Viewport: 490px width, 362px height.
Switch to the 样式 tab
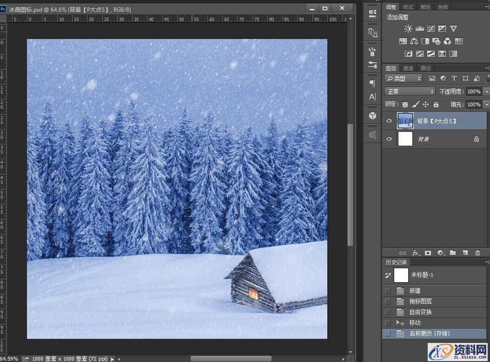(x=408, y=7)
